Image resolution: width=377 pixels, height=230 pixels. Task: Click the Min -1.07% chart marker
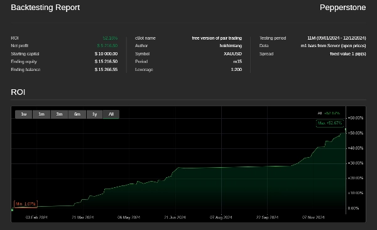pyautogui.click(x=26, y=204)
